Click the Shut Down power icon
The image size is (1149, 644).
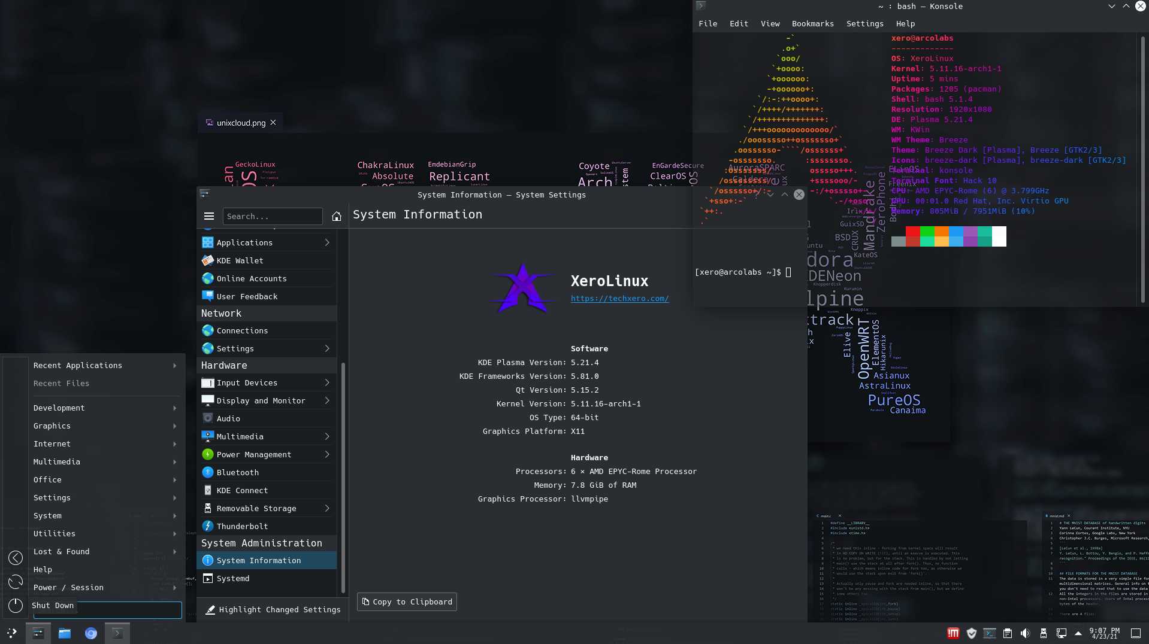tap(16, 605)
